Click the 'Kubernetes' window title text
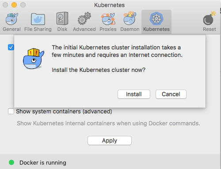The image size is (221, 169). [x=109, y=5]
